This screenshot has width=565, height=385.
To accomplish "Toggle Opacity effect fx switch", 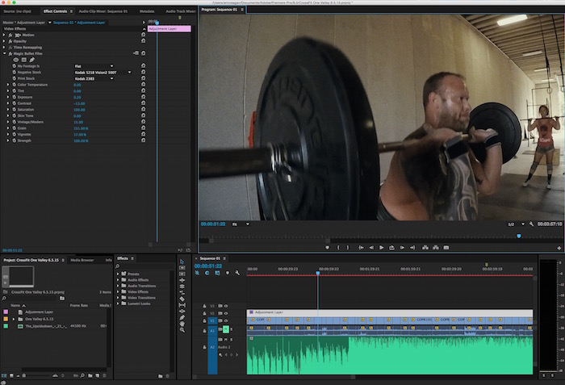I will [x=10, y=41].
